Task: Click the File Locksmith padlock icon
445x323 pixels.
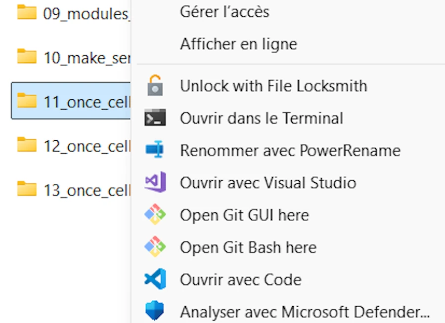Action: [x=155, y=85]
